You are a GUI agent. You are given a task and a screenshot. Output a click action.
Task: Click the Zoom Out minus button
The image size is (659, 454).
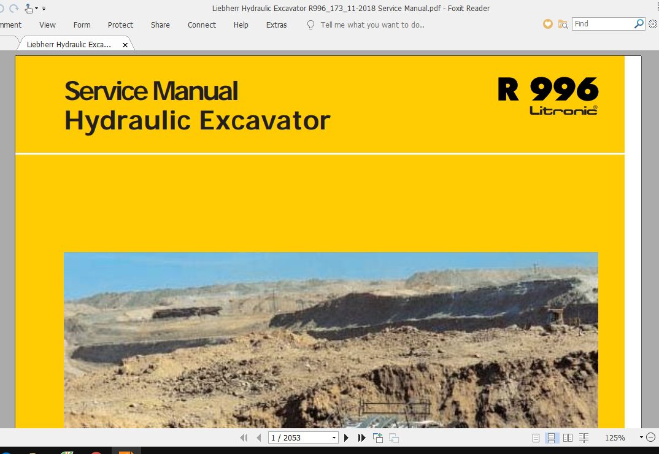[650, 437]
